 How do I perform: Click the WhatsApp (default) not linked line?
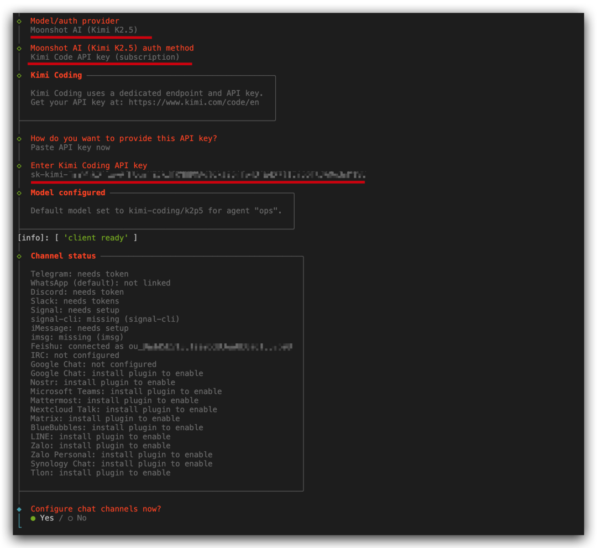click(101, 283)
